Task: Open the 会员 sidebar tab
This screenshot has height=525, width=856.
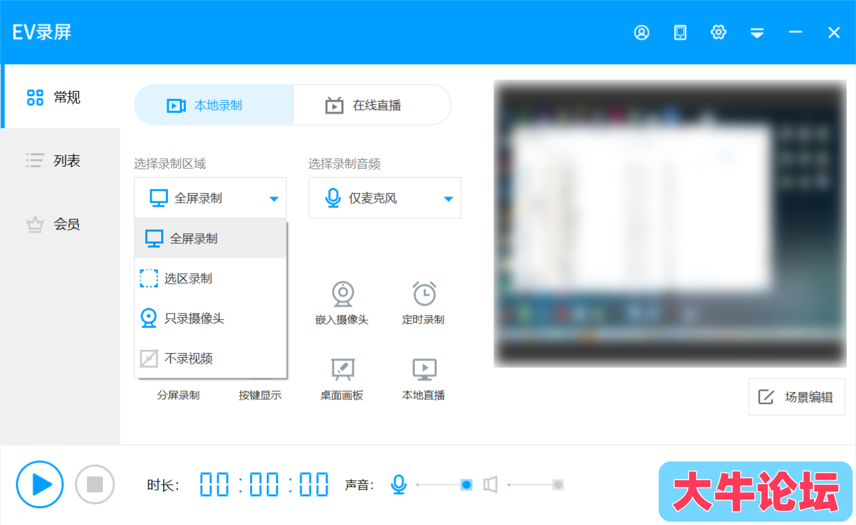Action: (60, 224)
